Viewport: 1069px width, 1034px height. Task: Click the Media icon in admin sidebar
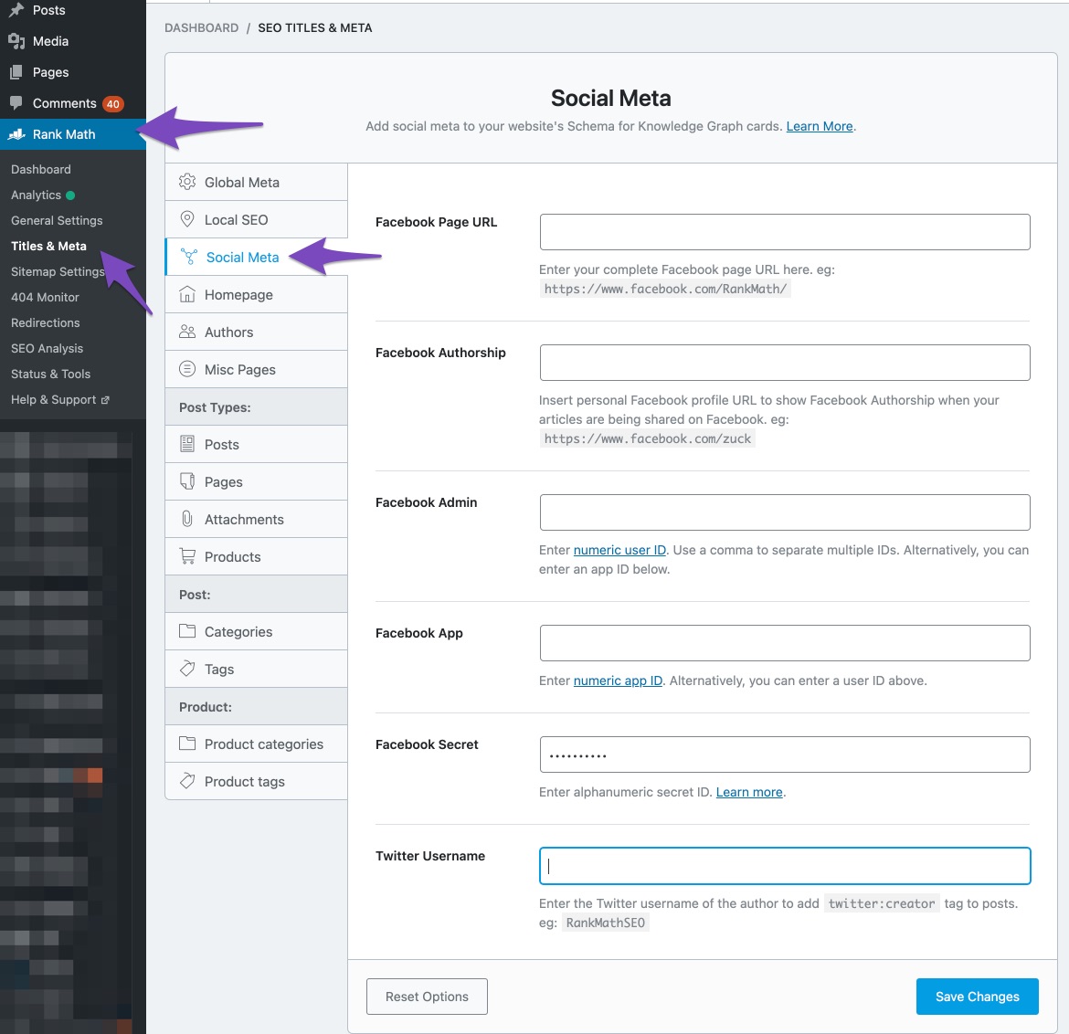coord(16,41)
